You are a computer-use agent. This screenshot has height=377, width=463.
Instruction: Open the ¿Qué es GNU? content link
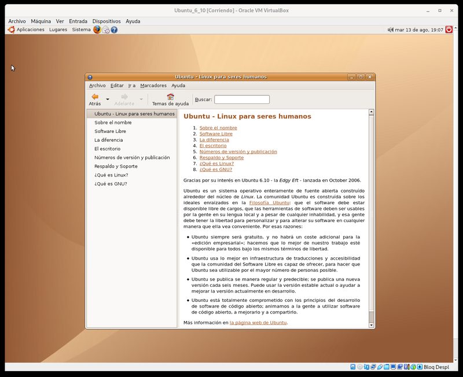pos(215,169)
